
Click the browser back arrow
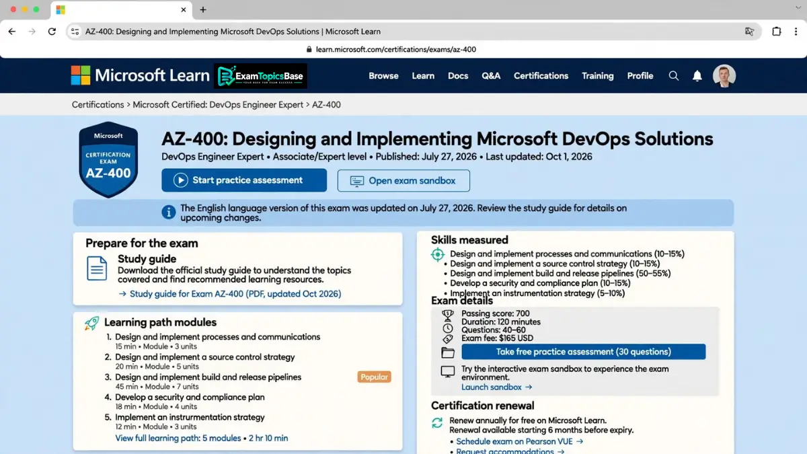point(12,32)
